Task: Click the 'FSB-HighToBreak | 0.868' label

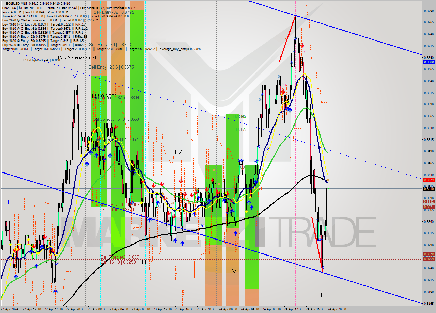Action: pyautogui.click(x=42, y=60)
